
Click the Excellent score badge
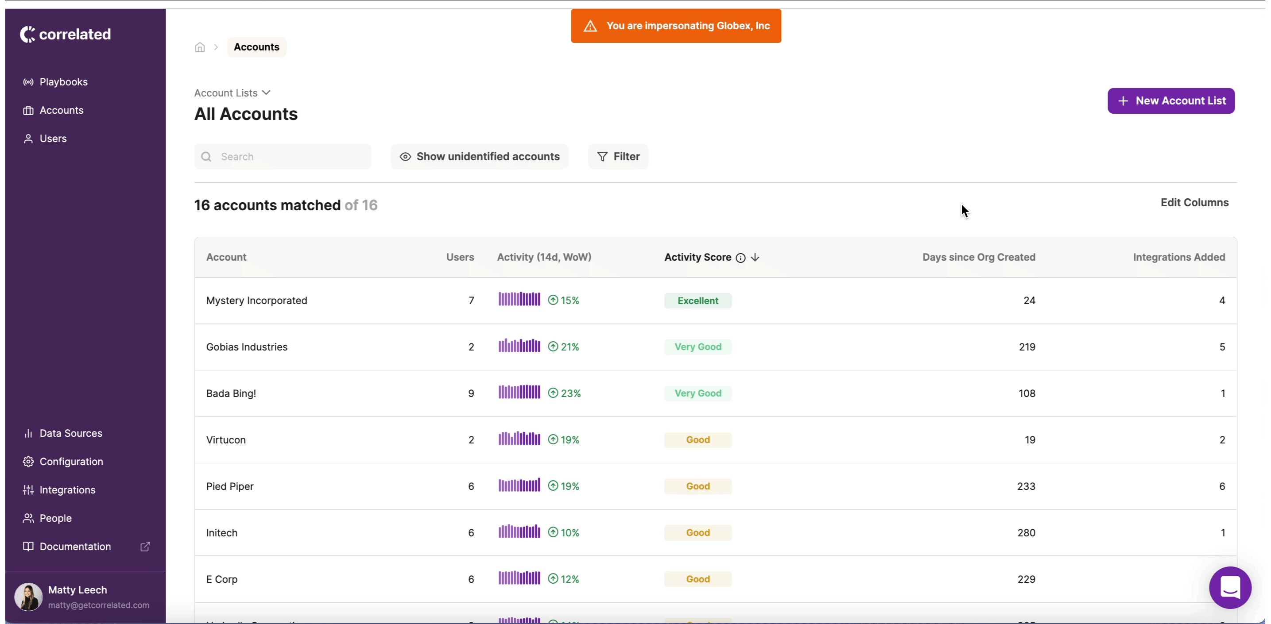click(697, 300)
